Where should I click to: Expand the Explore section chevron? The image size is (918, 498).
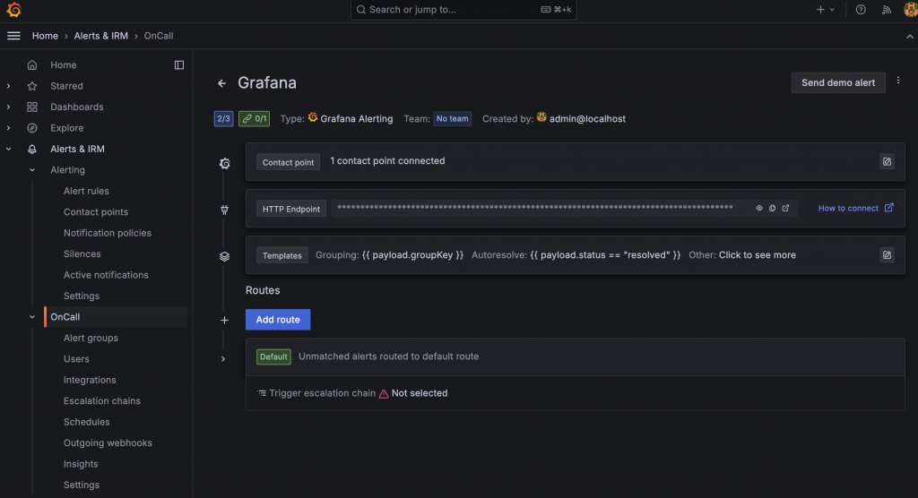pyautogui.click(x=8, y=128)
